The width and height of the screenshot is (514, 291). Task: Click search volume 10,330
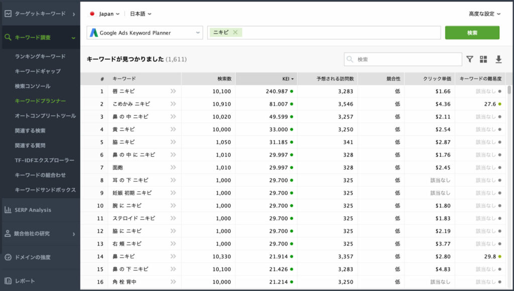point(221,256)
